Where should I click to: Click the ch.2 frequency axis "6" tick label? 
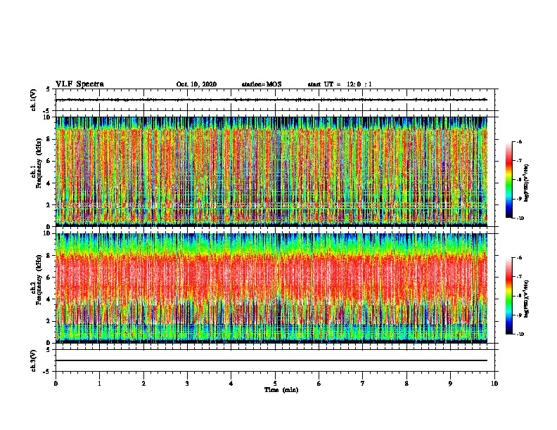coord(48,278)
